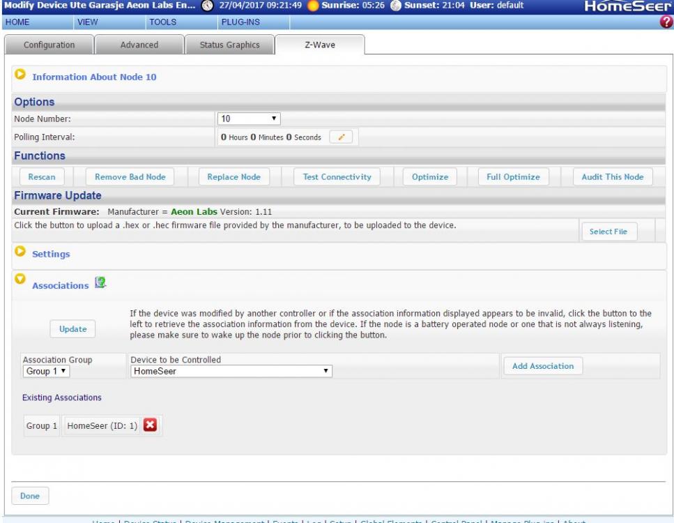Remove the HomeSeer association with red X
Image resolution: width=674 pixels, height=523 pixels.
150,425
